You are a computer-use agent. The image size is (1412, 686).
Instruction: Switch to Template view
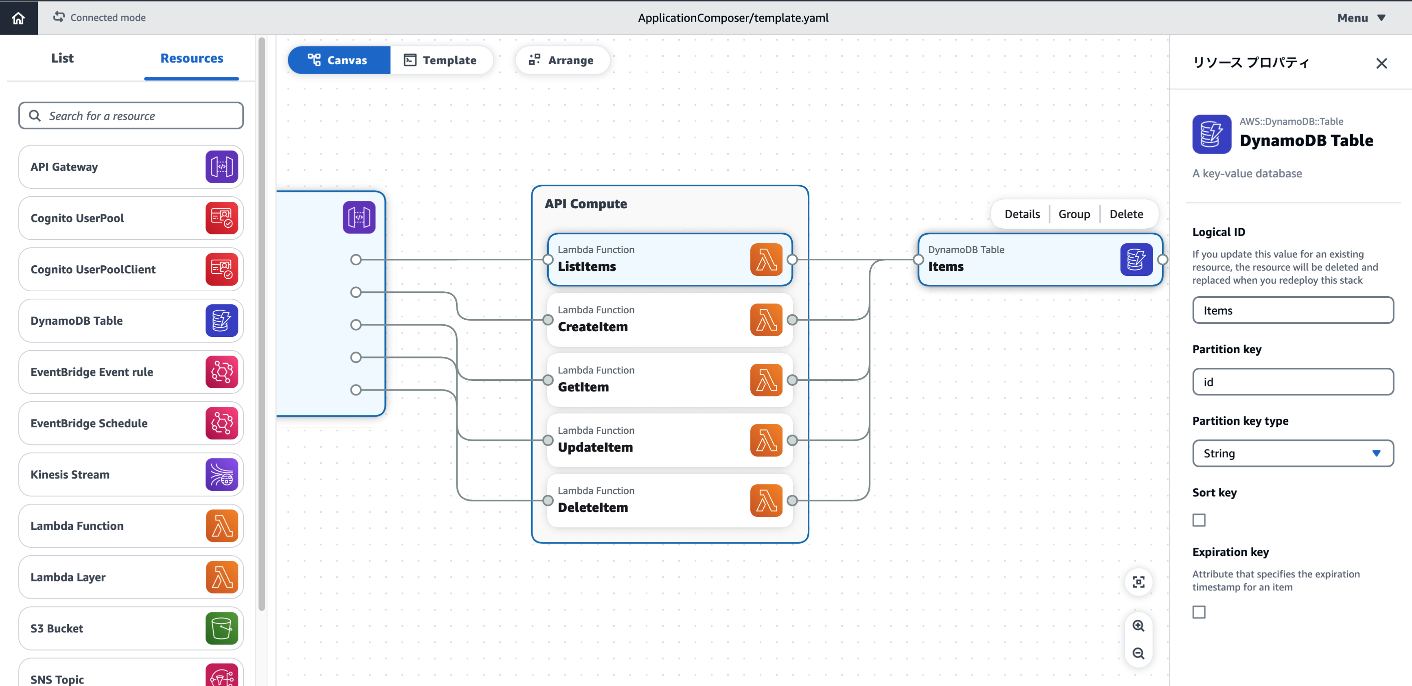point(440,60)
